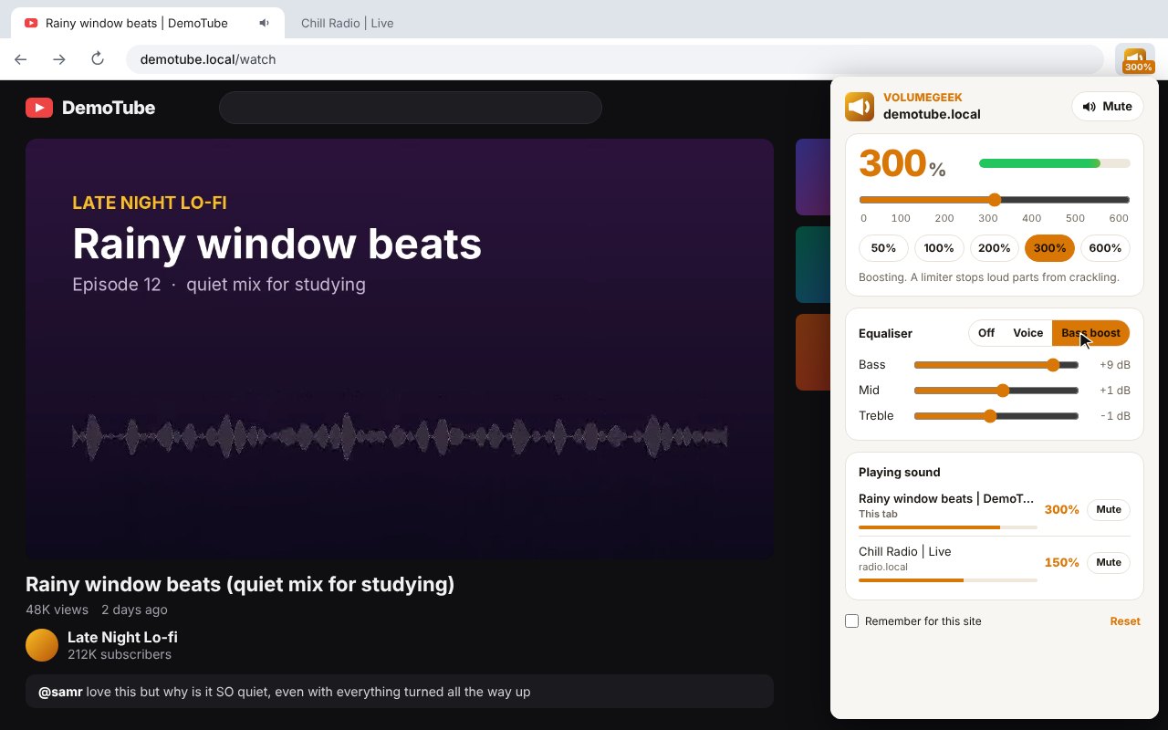
Task: Click the browser back arrow
Action: point(21,59)
